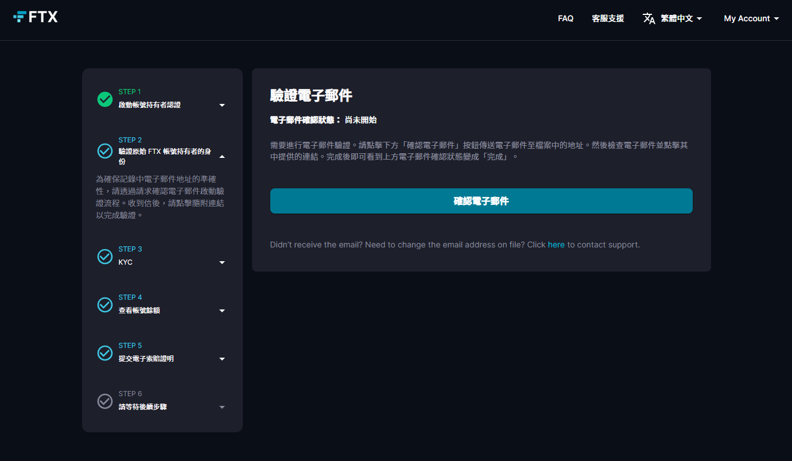Select 驗證原始 FTX 帳號持有者的身份 step title
The height and width of the screenshot is (461, 792).
pyautogui.click(x=165, y=156)
